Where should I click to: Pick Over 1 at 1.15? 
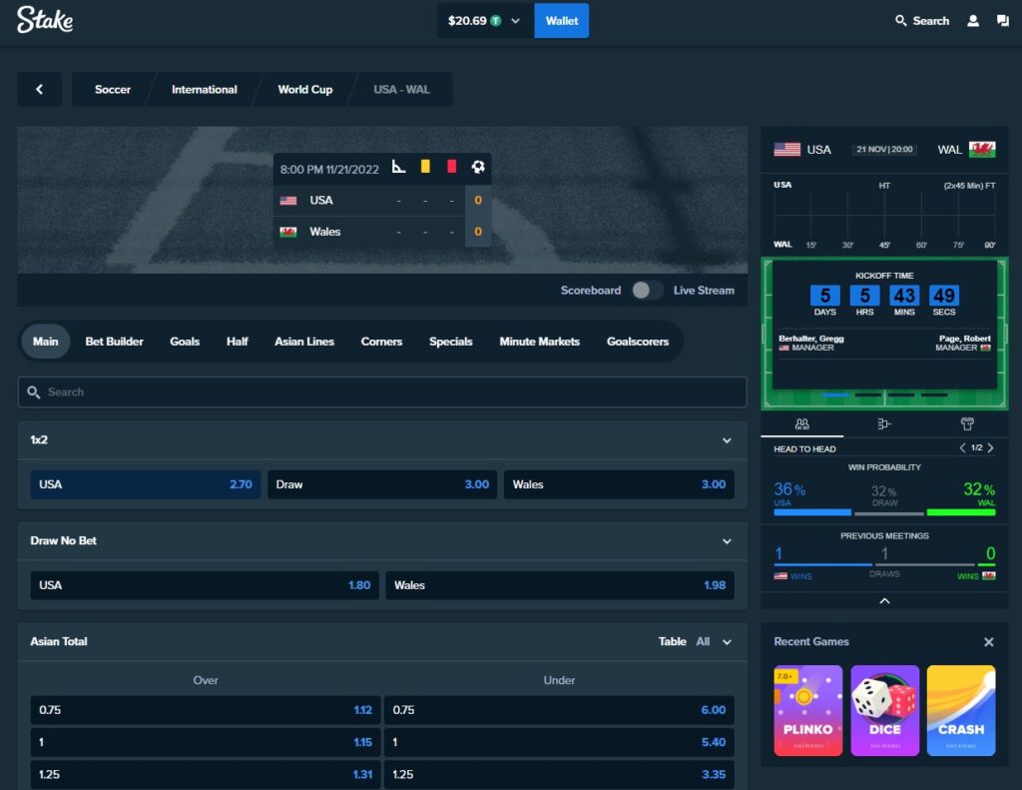(x=206, y=742)
